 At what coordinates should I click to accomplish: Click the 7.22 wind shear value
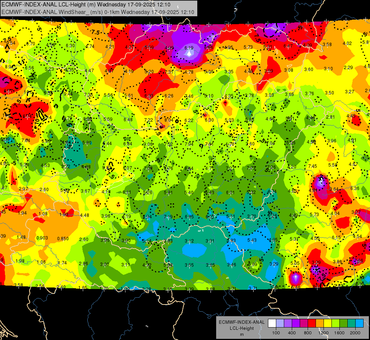[149, 120]
